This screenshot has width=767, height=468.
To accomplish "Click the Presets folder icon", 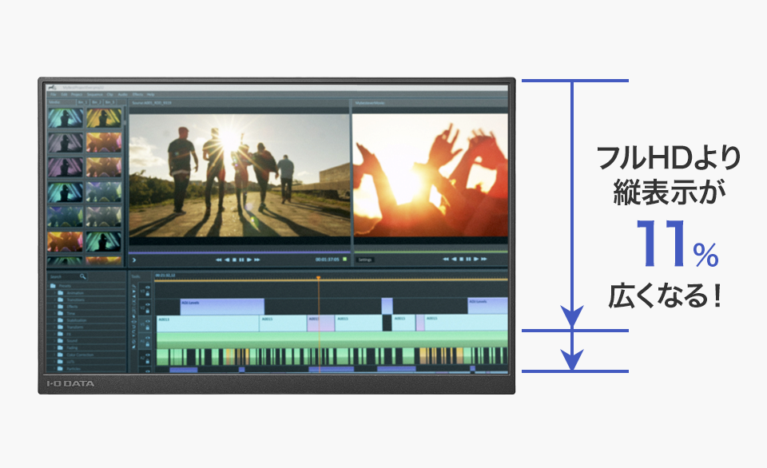I will point(52,285).
